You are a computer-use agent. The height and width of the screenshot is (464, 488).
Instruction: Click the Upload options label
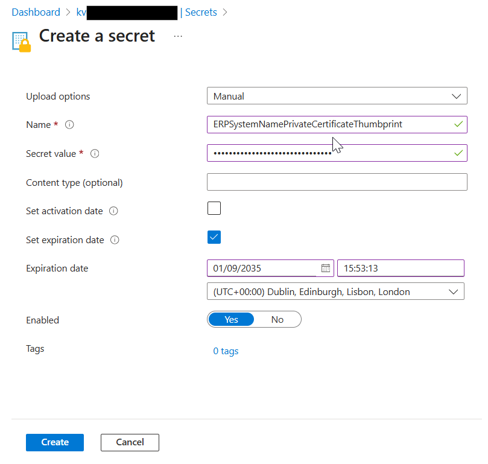point(58,97)
